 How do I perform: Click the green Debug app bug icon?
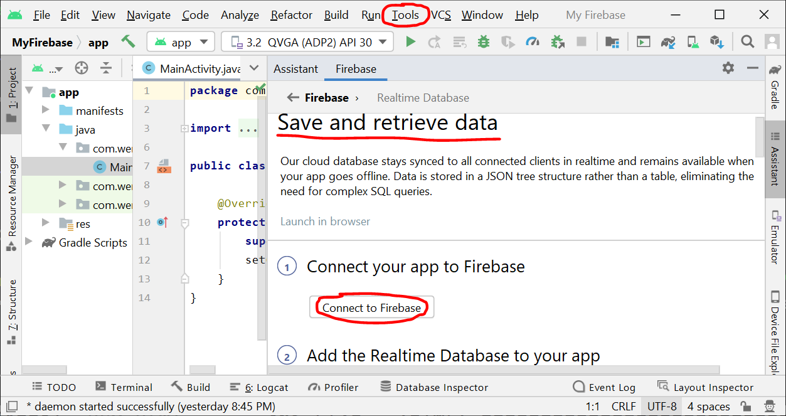tap(483, 42)
